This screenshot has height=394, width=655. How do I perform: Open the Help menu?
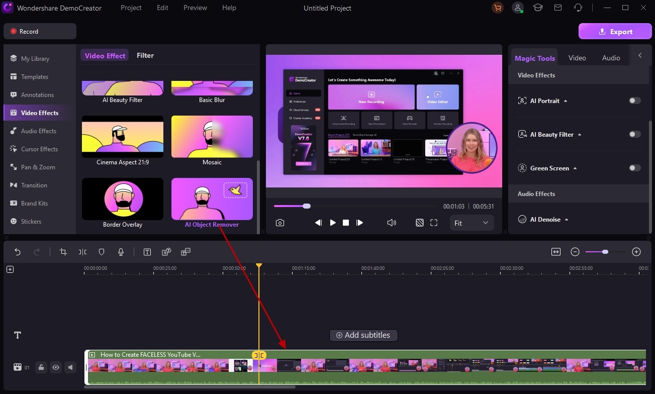point(229,8)
